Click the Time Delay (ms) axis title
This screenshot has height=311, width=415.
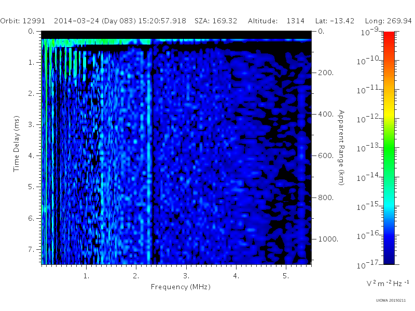[17, 144]
